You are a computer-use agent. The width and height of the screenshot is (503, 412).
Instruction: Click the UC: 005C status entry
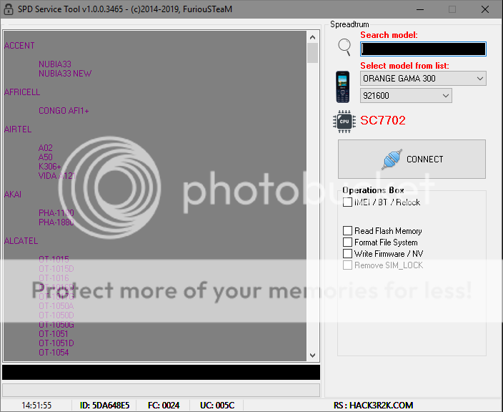pyautogui.click(x=217, y=406)
